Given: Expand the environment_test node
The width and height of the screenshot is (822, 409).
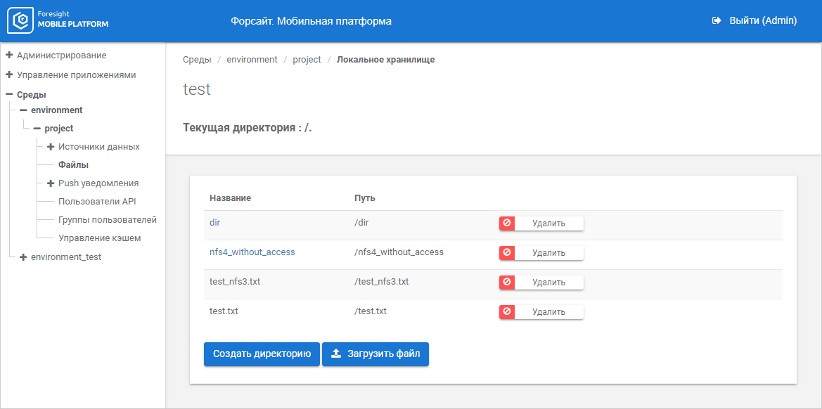Looking at the screenshot, I should [23, 257].
